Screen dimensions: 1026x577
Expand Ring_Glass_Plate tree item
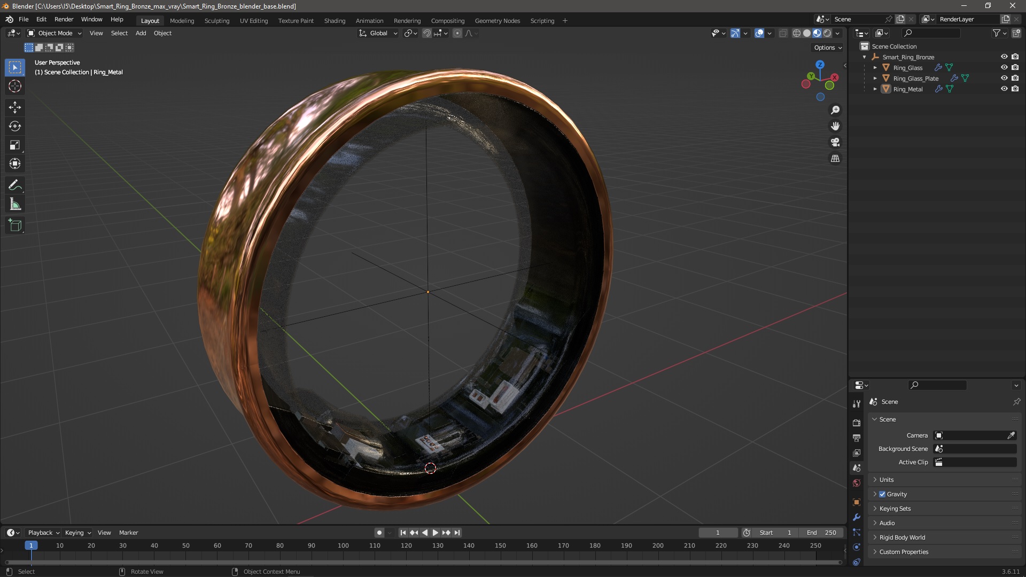pos(875,79)
